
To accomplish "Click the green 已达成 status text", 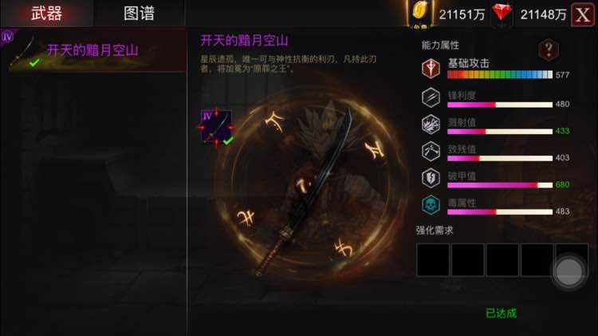I will pos(502,314).
